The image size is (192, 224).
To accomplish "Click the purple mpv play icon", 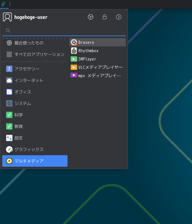I will click(74, 75).
